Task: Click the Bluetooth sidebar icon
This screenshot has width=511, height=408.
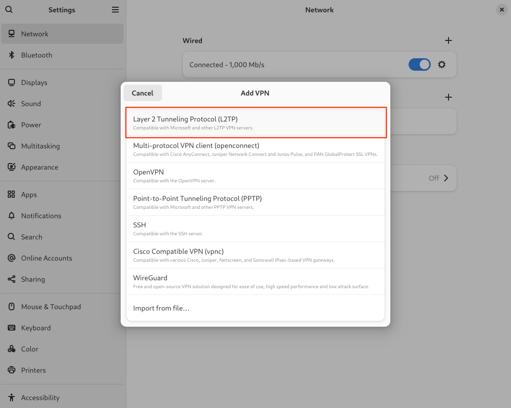Action: (12, 55)
